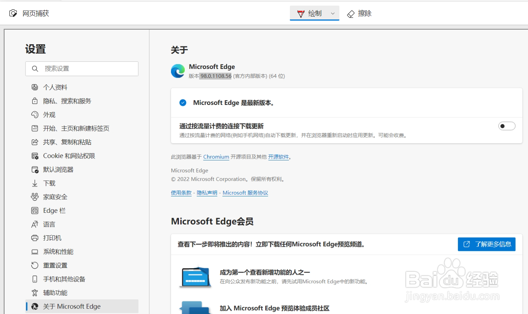
Task: Click the Microsoft Edge会员 section heading
Action: pos(212,221)
